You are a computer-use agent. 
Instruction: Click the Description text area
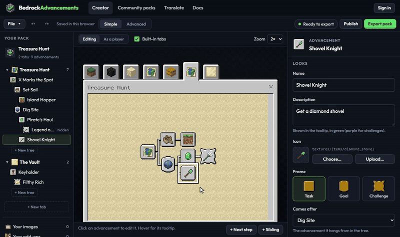343,115
